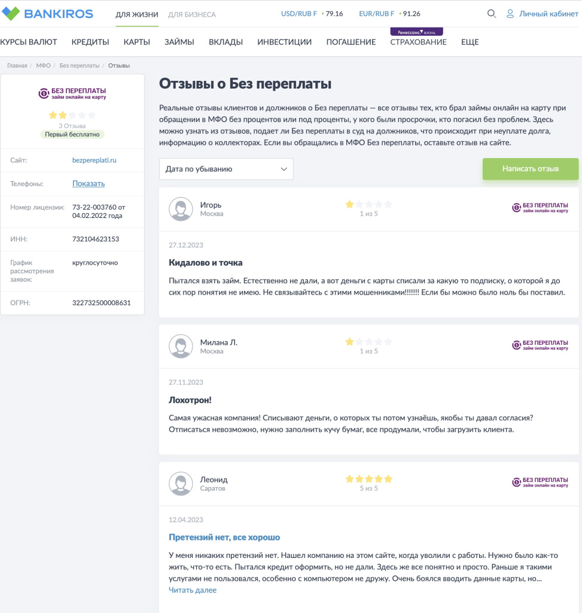
Task: Click Леонид's reviewer avatar icon
Action: [180, 484]
